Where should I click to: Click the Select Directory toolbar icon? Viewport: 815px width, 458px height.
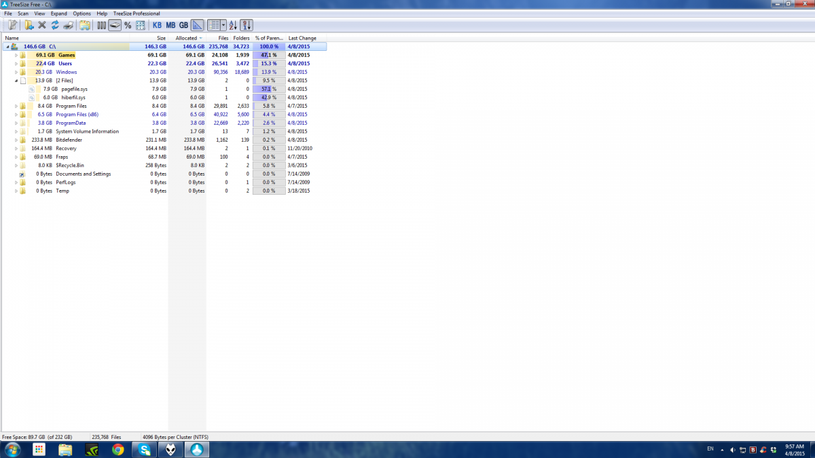click(x=12, y=25)
